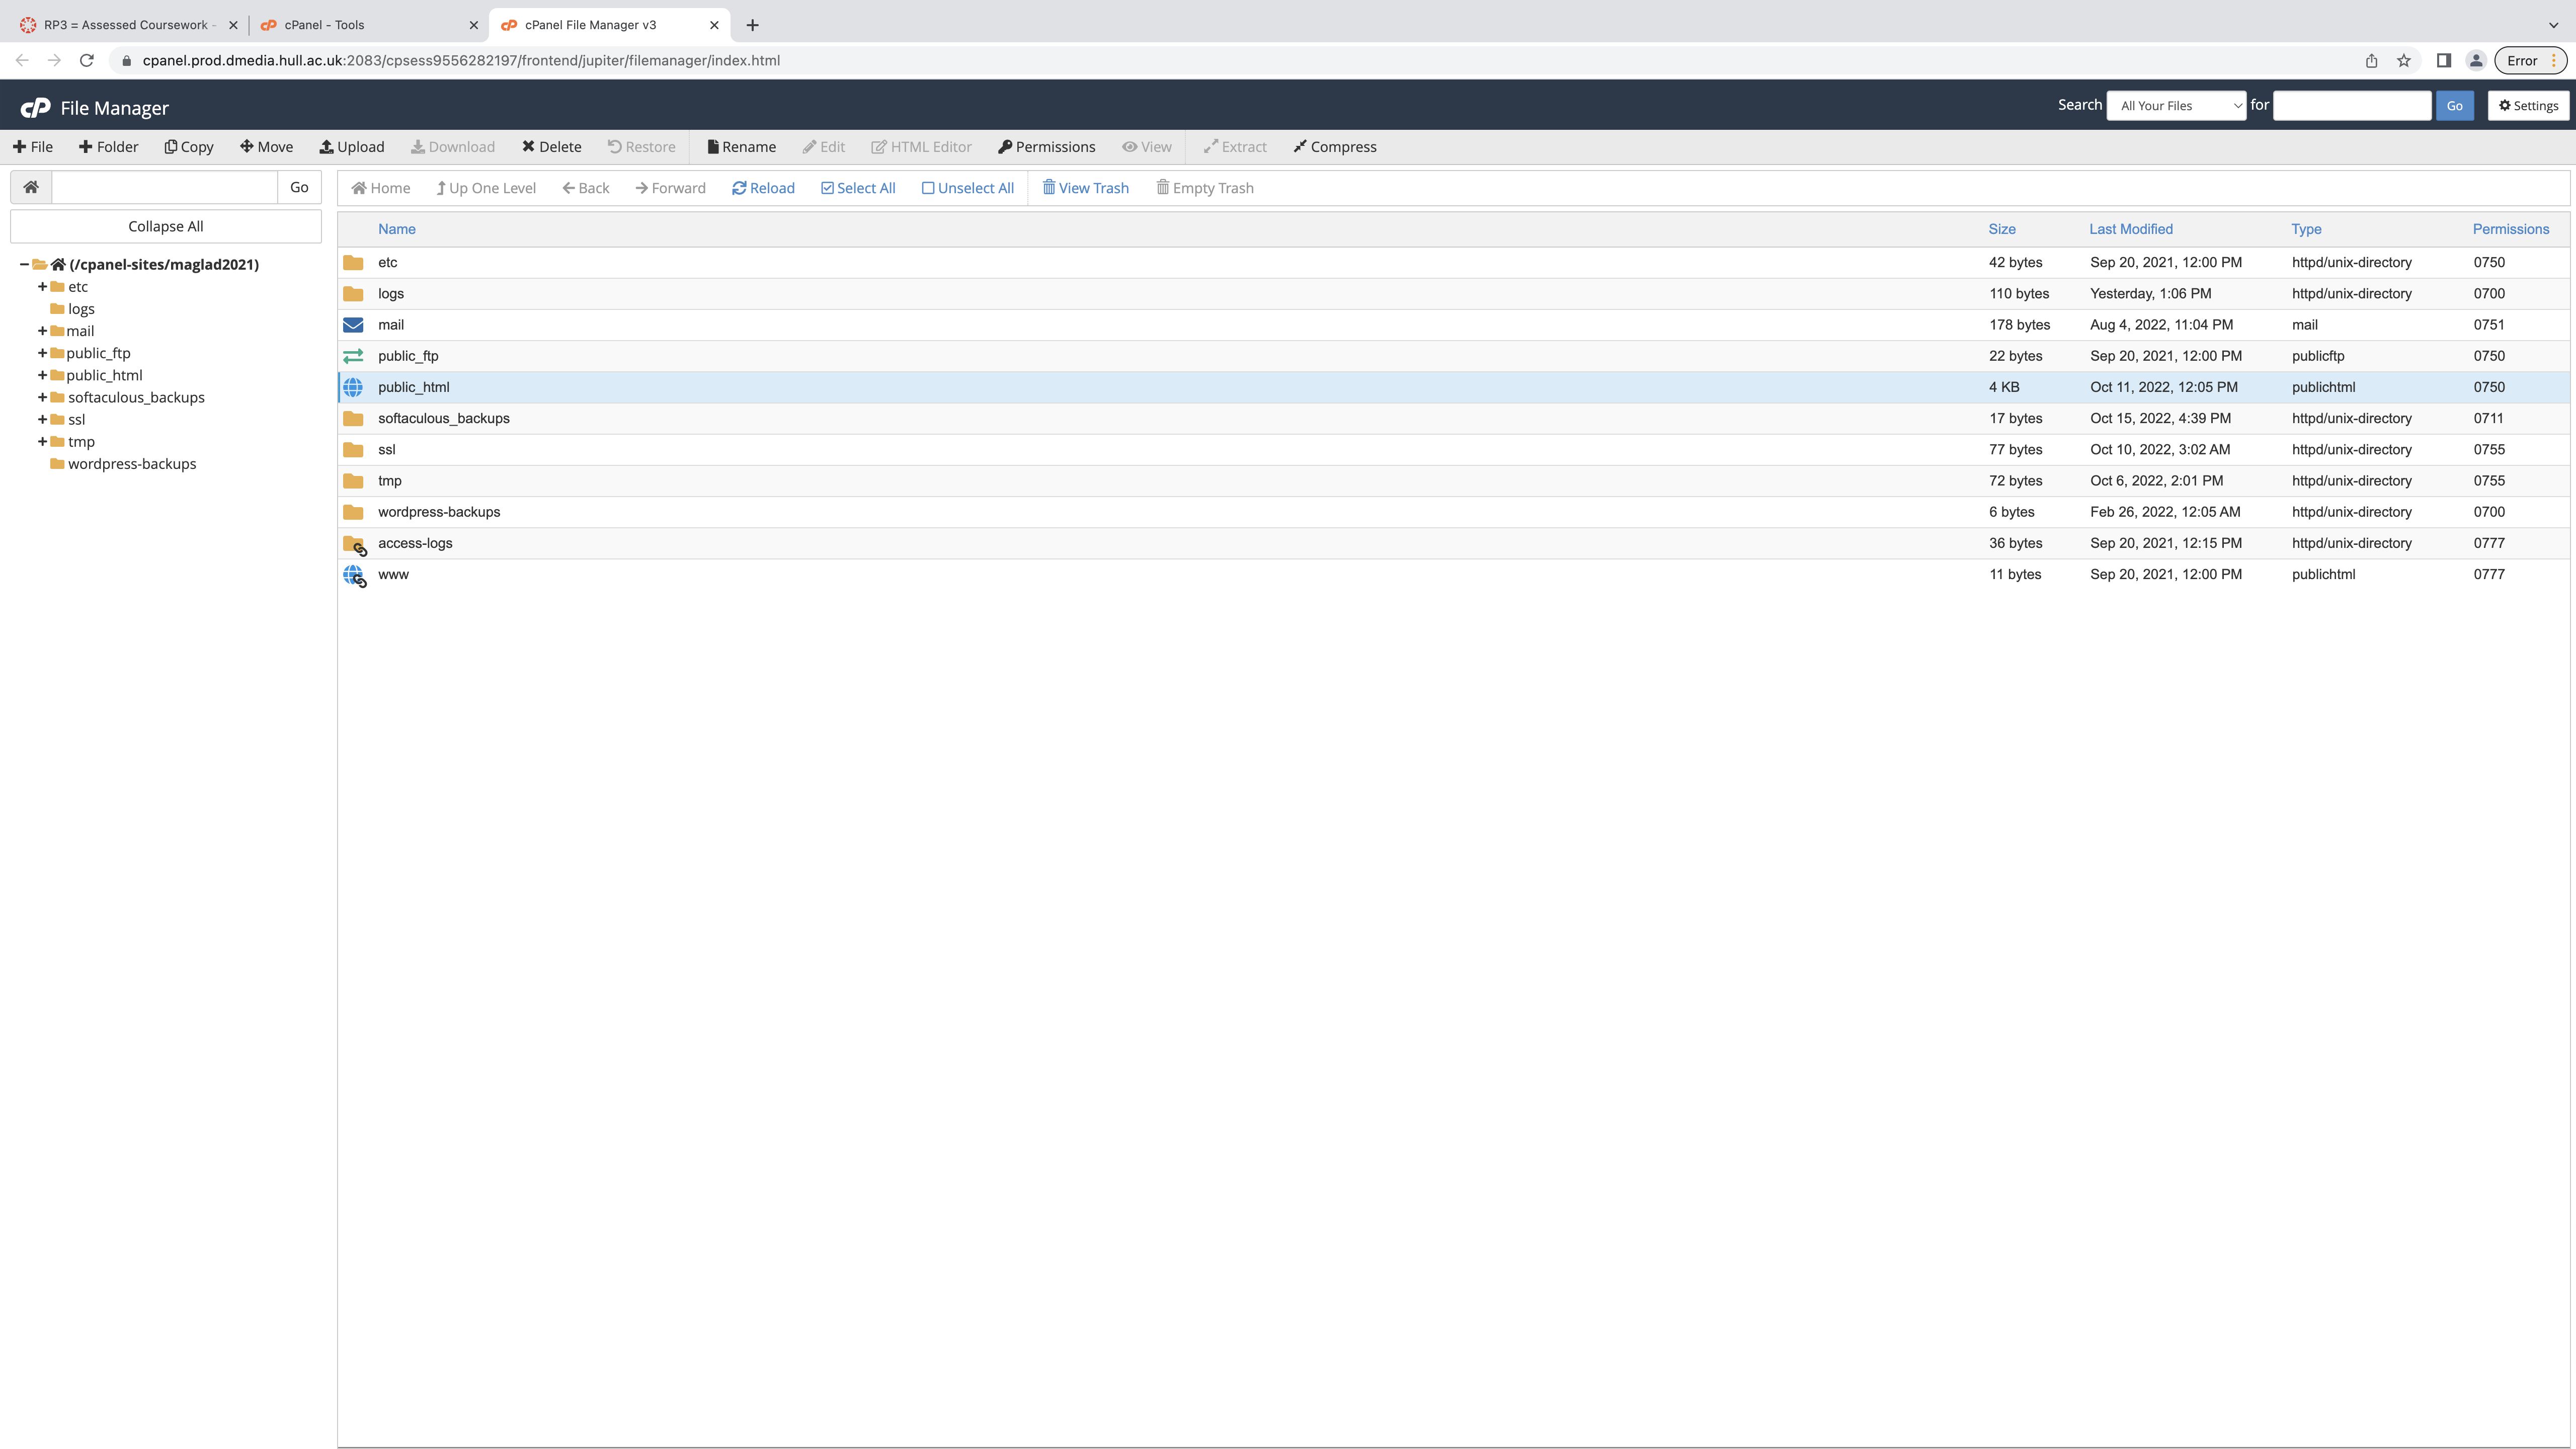Click the etc folder icon in file list
Image resolution: width=2576 pixels, height=1449 pixels.
point(353,262)
